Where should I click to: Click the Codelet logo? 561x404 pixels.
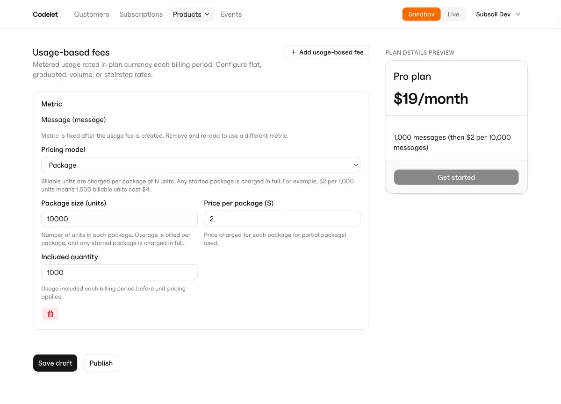tap(45, 14)
